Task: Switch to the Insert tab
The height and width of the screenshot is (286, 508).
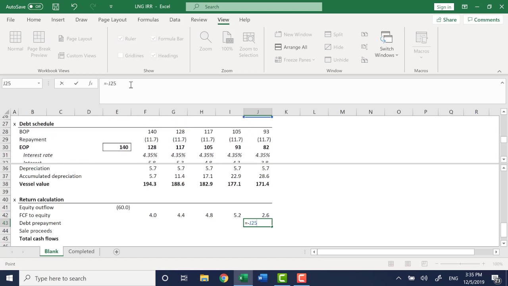Action: [58, 19]
